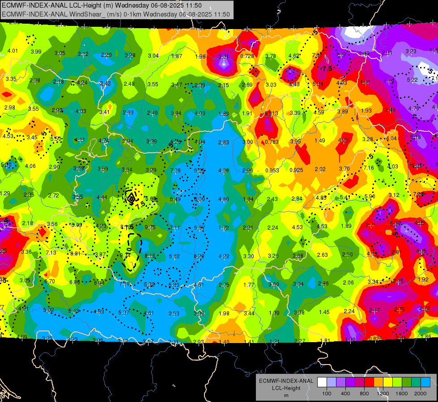Click the 2000 tick label in legend

420,394
